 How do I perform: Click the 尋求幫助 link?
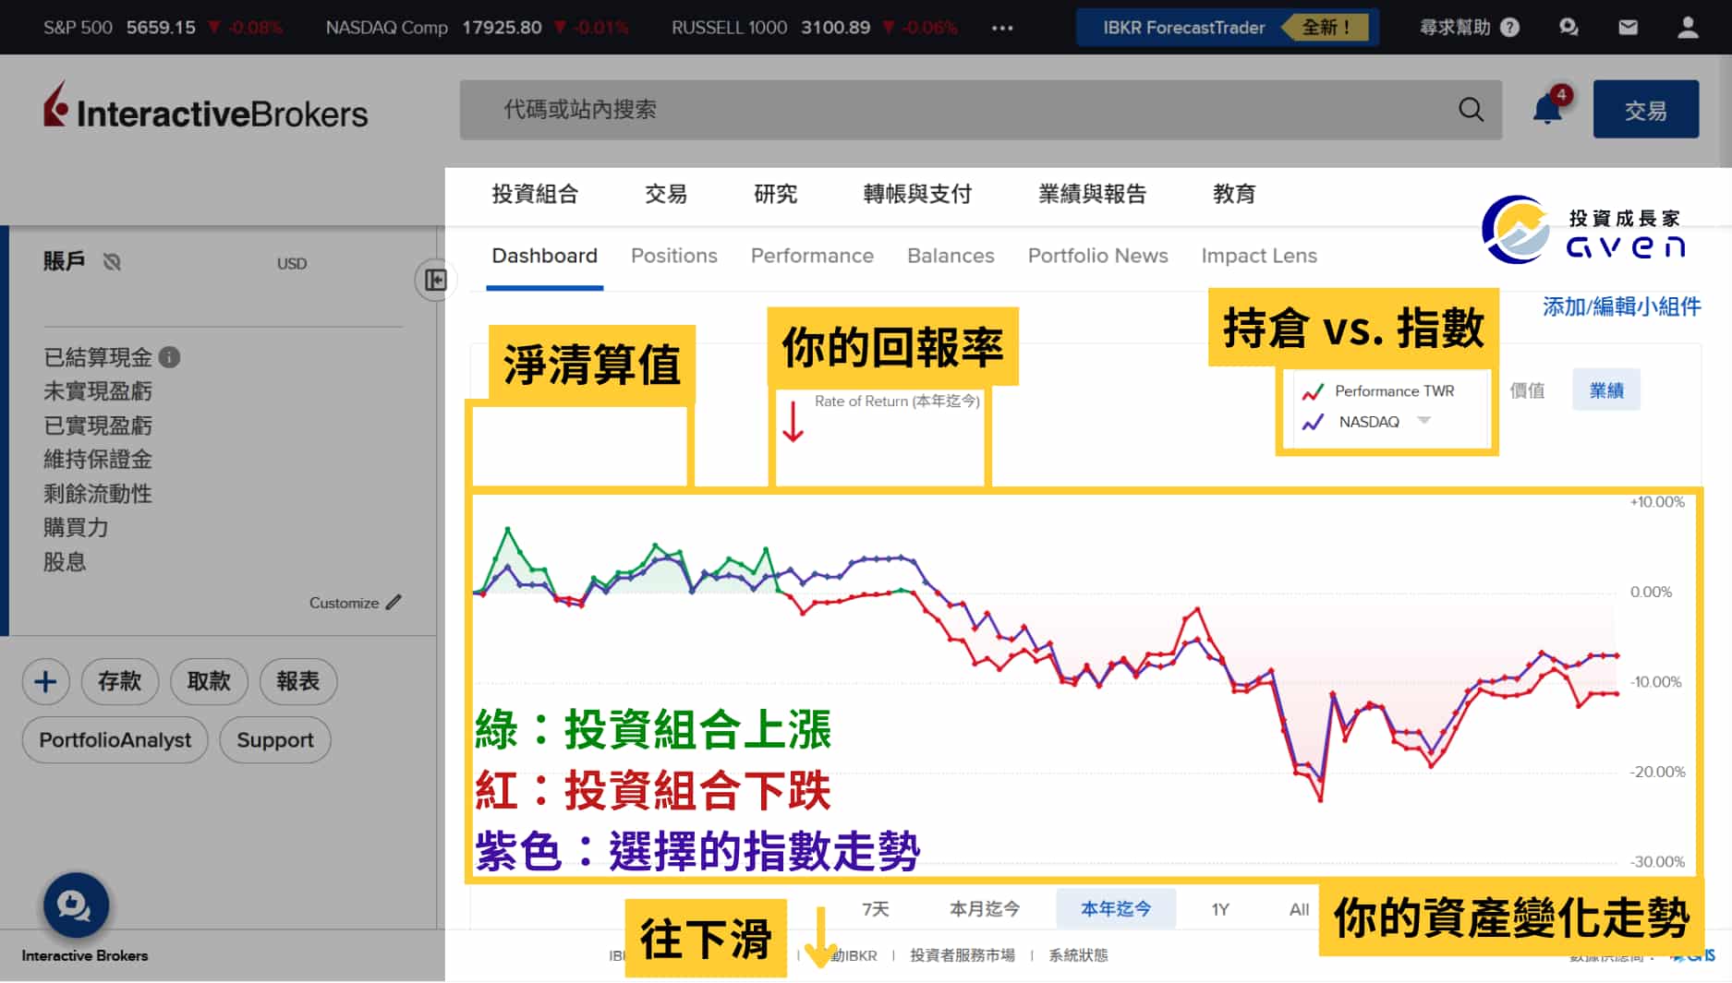point(1455,27)
